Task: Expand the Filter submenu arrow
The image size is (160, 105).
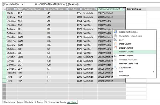Action: pos(154,72)
